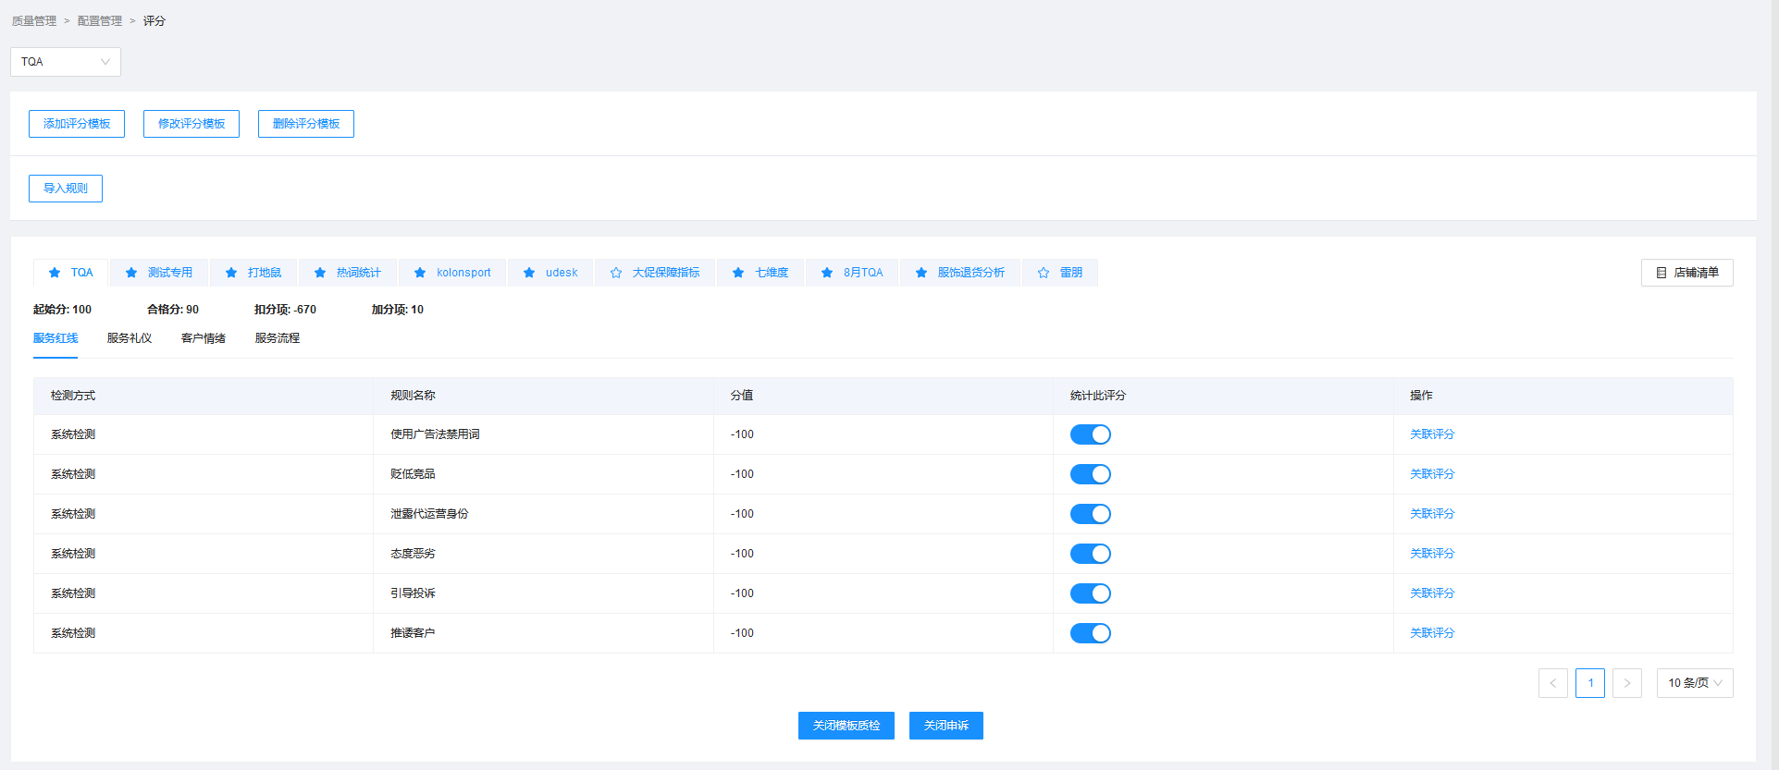This screenshot has height=770, width=1779.
Task: Click 添加评分模板 button
Action: [x=77, y=124]
